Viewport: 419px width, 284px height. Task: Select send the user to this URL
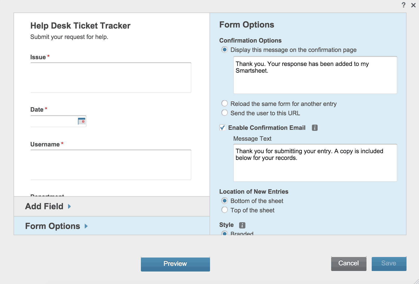coord(224,113)
